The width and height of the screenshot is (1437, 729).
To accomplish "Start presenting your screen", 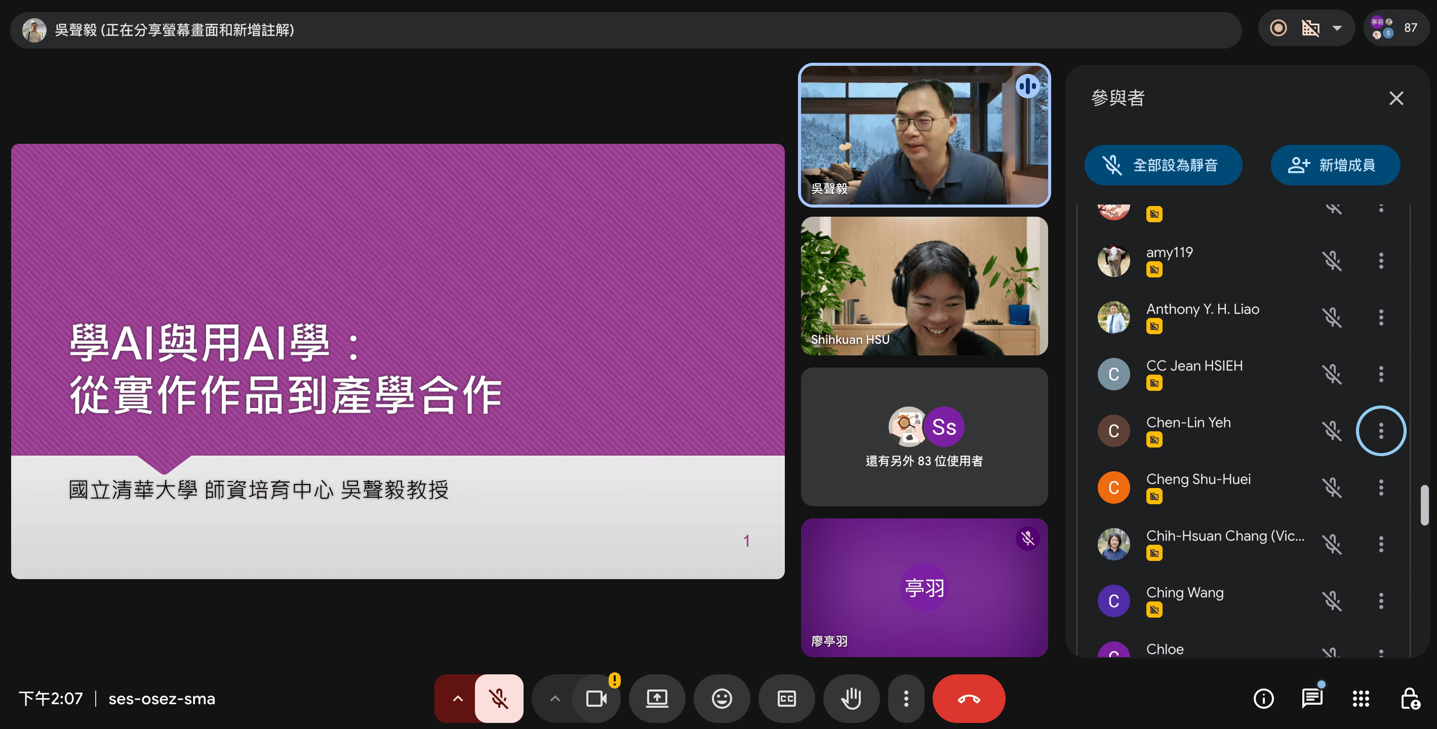I will pos(657,698).
